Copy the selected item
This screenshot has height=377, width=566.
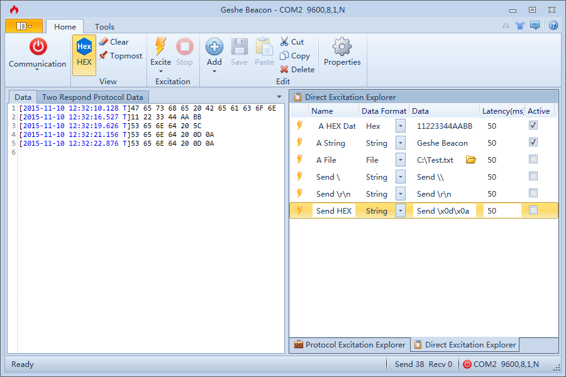coord(295,55)
